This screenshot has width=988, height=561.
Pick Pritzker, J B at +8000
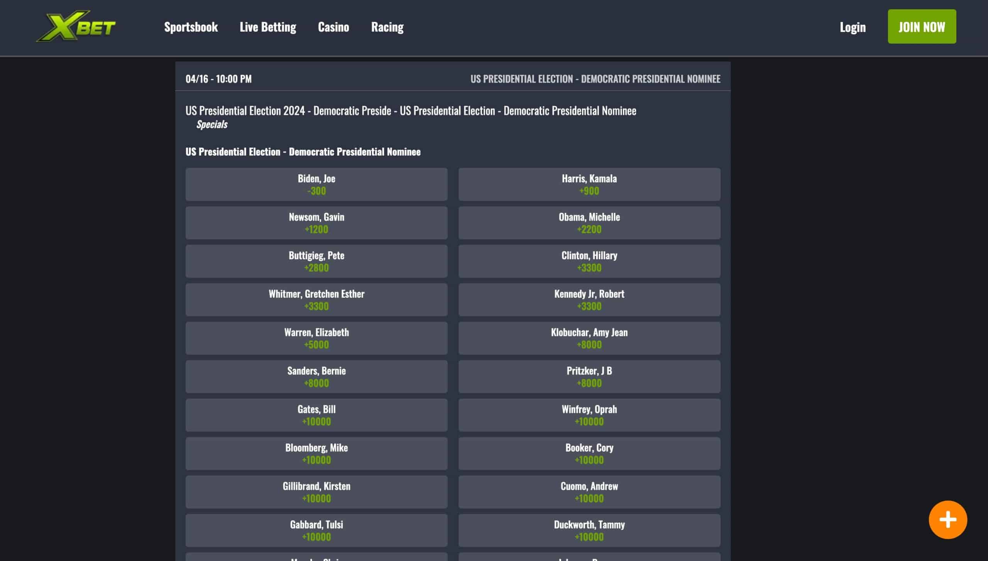click(x=589, y=377)
